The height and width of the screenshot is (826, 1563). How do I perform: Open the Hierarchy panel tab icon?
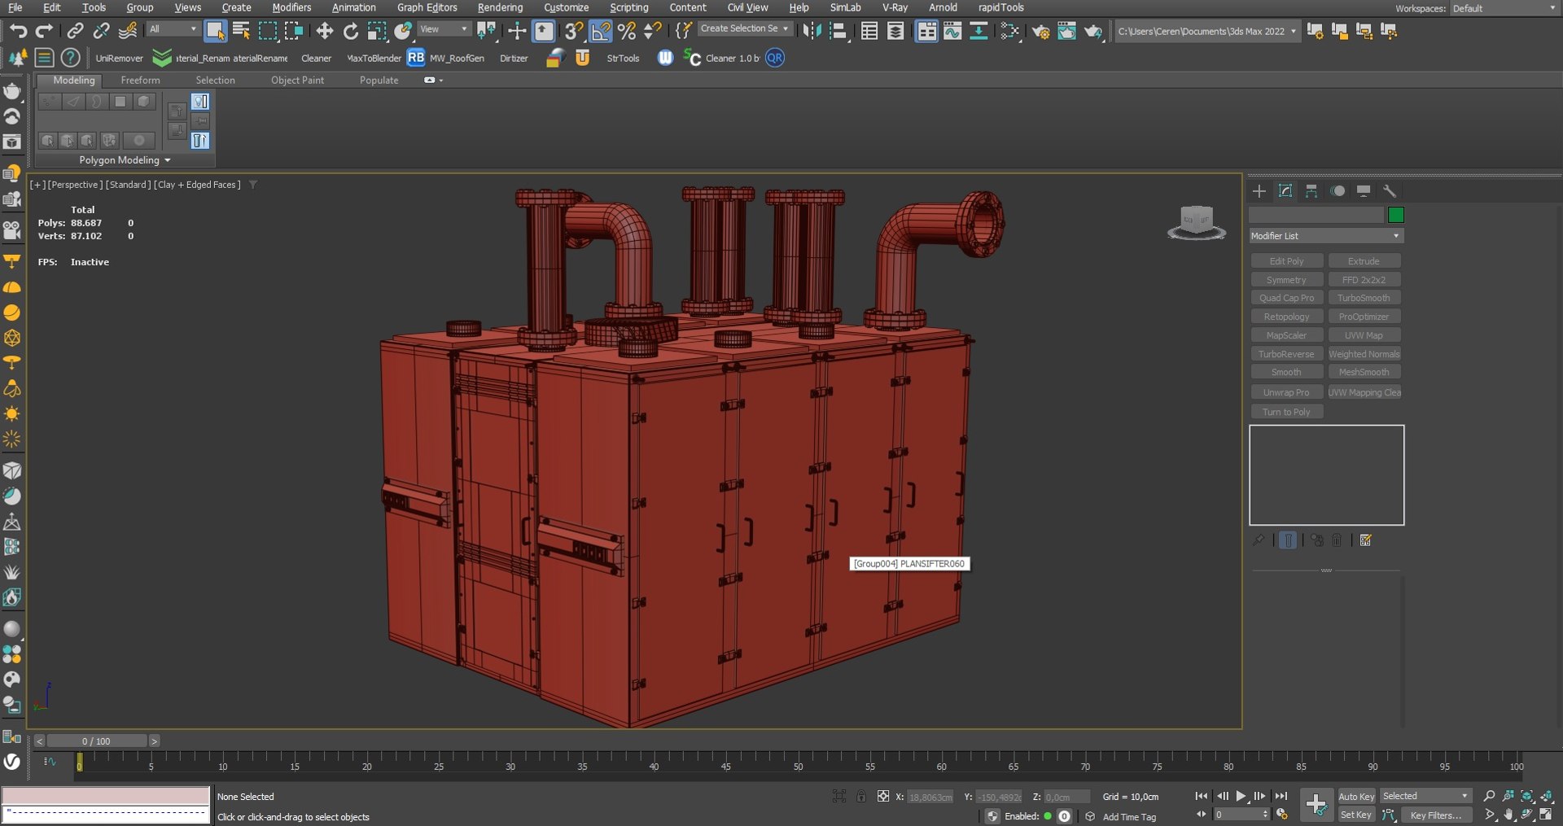[1311, 191]
